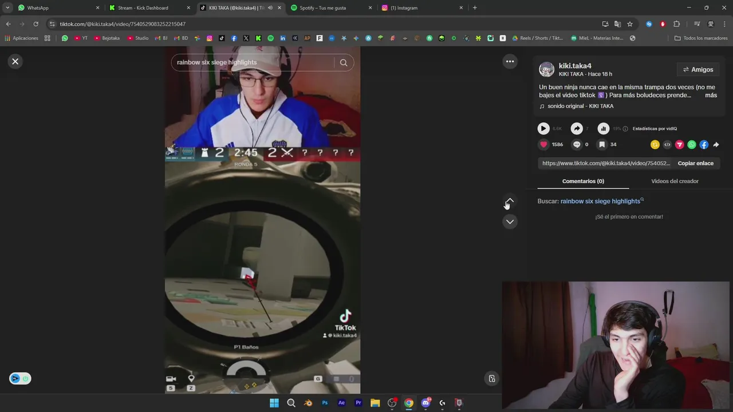Click the vidIQ shares arrow icon
Screen dimensions: 733x412
pyautogui.click(x=577, y=129)
